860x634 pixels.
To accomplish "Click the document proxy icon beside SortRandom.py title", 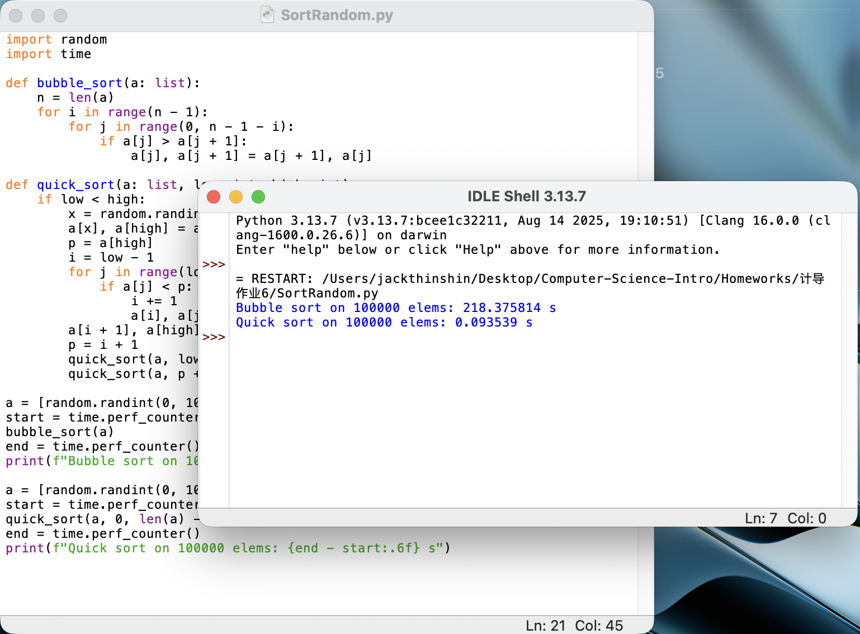I will coord(268,15).
